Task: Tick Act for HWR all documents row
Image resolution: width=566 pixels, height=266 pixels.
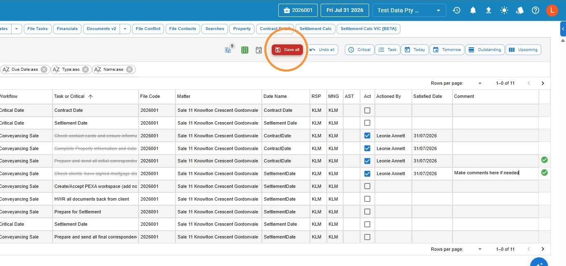Action: pos(367,199)
